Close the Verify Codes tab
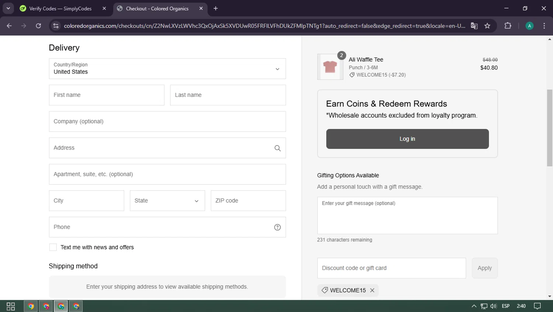 pyautogui.click(x=104, y=8)
